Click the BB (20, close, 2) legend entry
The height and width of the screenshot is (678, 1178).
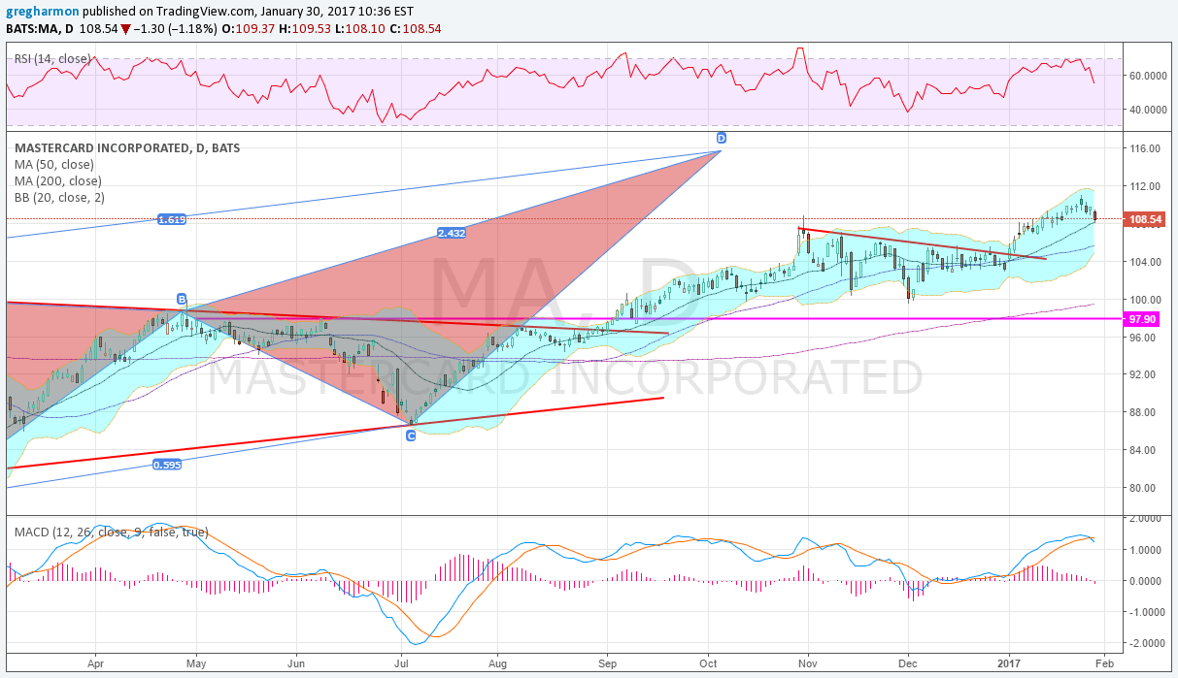[59, 198]
